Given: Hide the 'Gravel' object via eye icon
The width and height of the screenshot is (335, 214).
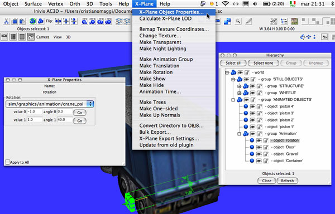Looking at the screenshot, I should tap(259, 154).
